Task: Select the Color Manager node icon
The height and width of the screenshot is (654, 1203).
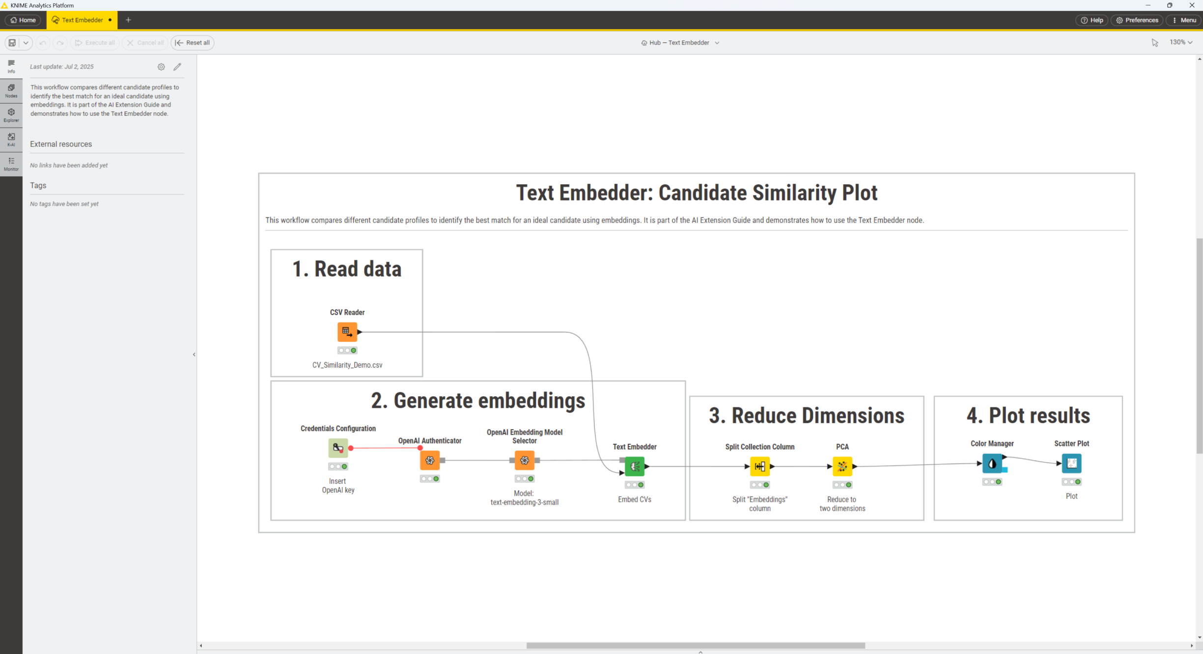Action: (992, 463)
